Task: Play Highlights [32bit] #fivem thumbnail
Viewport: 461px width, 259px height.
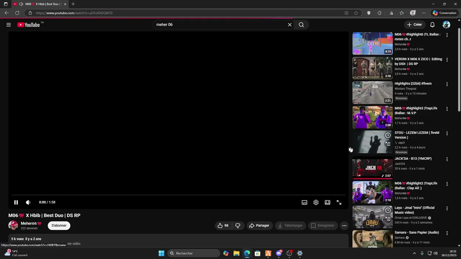Action: (x=372, y=92)
